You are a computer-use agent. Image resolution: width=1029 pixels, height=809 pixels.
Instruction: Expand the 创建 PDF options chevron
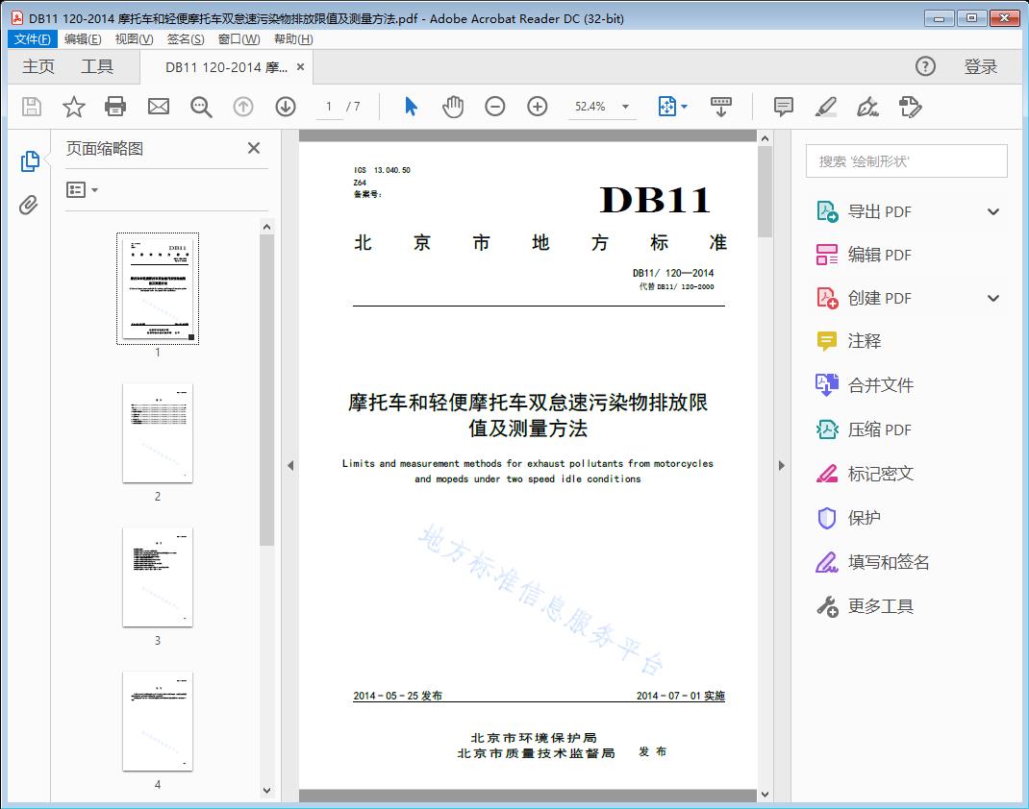click(992, 298)
